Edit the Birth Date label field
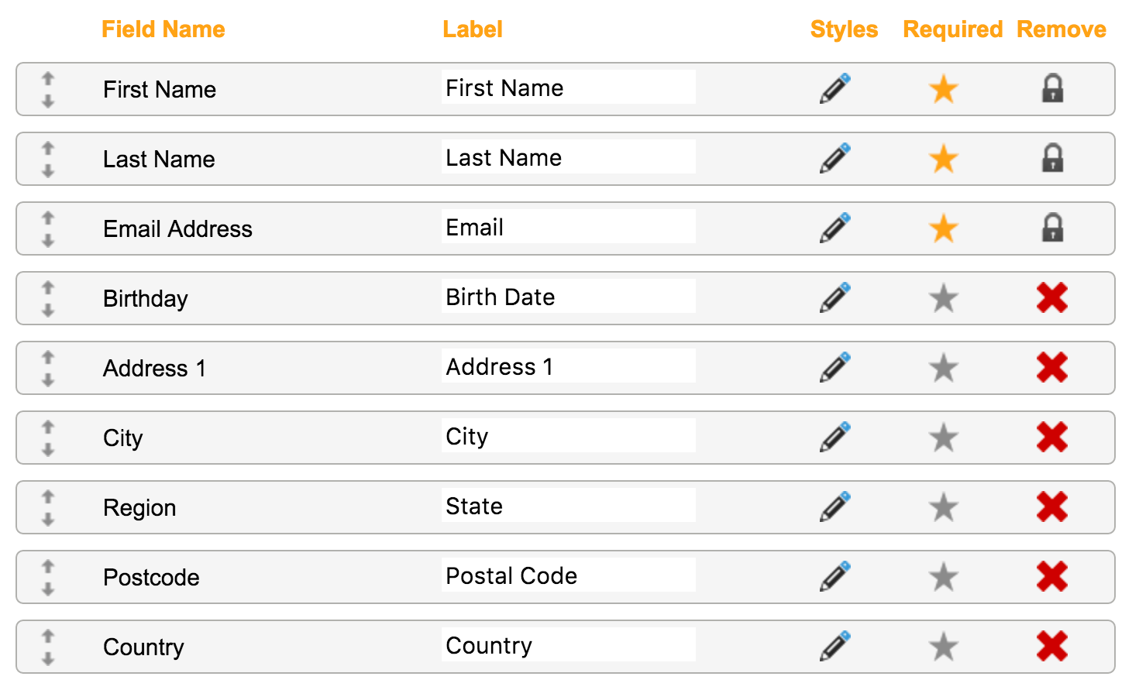Screen dimensions: 1139x697 (x=569, y=296)
